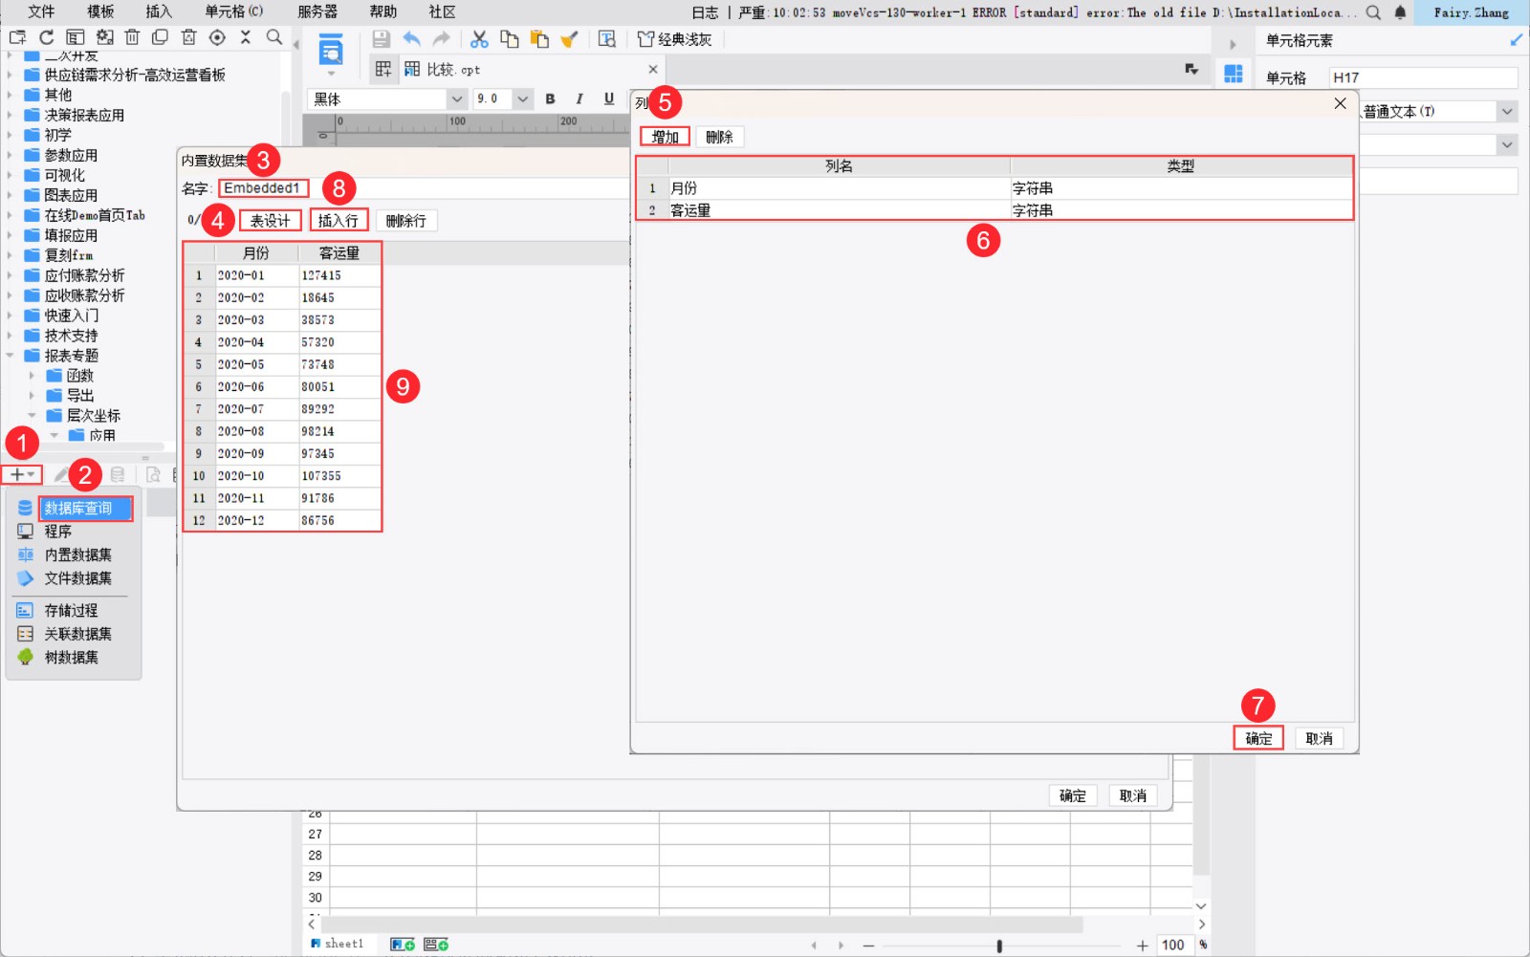Redo with the grey forward-arrow icon
The height and width of the screenshot is (957, 1530).
pos(441,39)
